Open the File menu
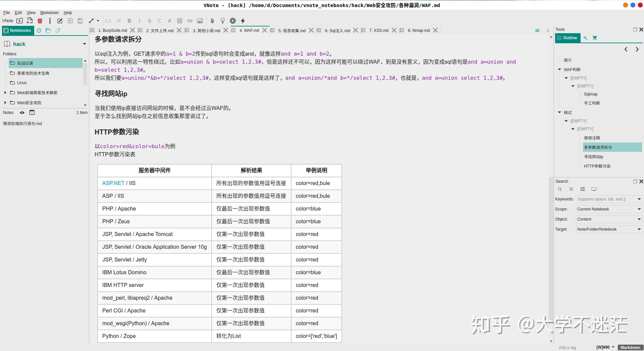 6,13
